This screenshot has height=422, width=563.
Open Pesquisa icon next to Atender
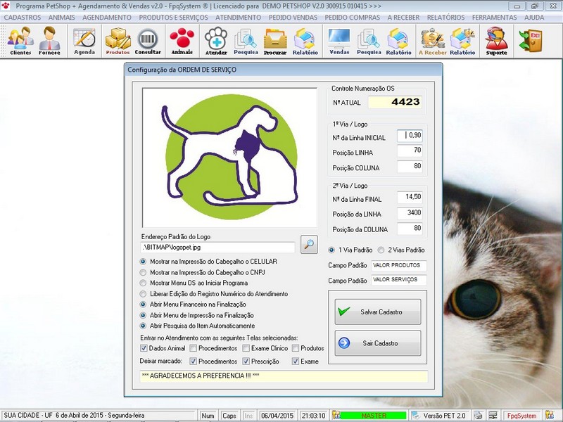click(x=246, y=41)
